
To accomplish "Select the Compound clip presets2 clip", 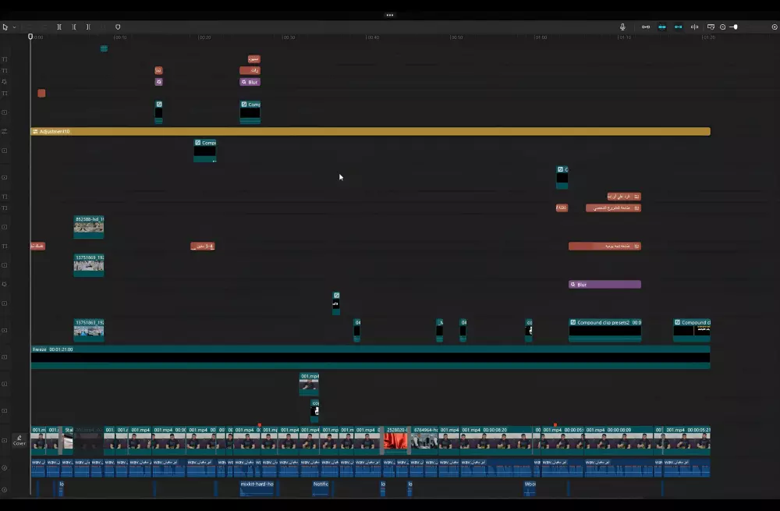I will pyautogui.click(x=605, y=330).
